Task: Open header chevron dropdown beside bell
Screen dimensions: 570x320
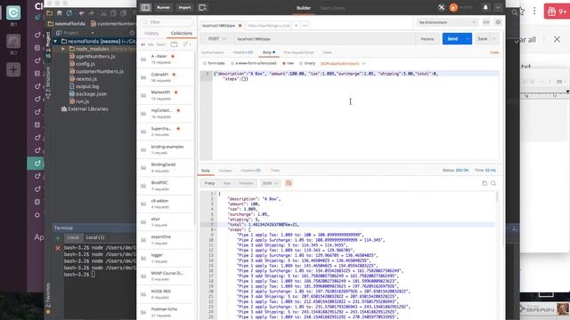Action: click(498, 7)
